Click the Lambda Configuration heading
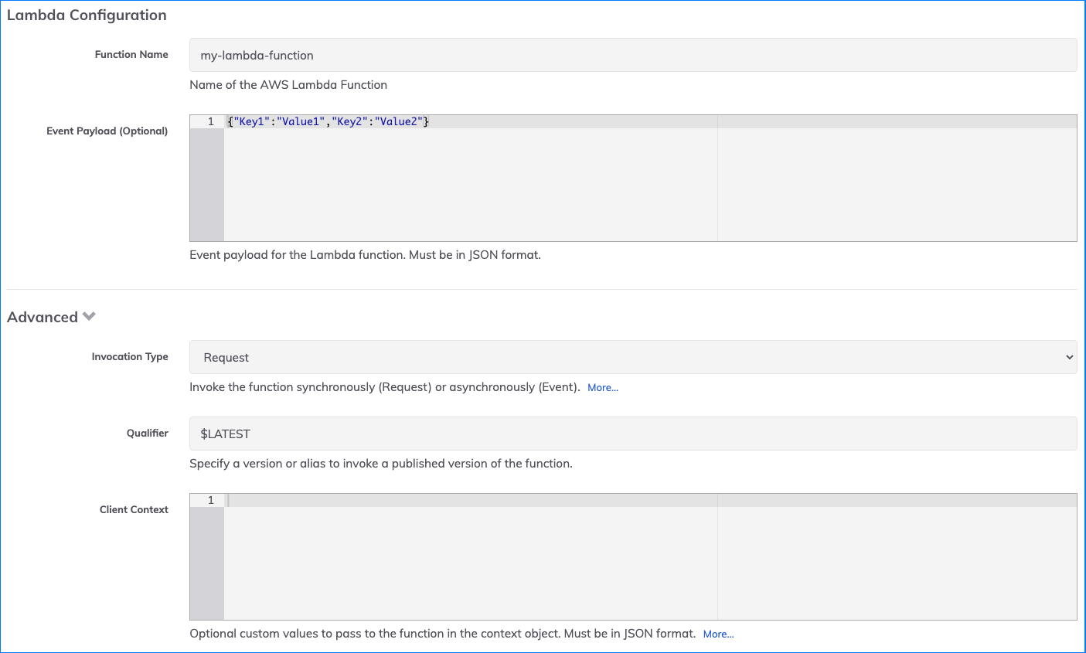The height and width of the screenshot is (653, 1086). (x=87, y=15)
